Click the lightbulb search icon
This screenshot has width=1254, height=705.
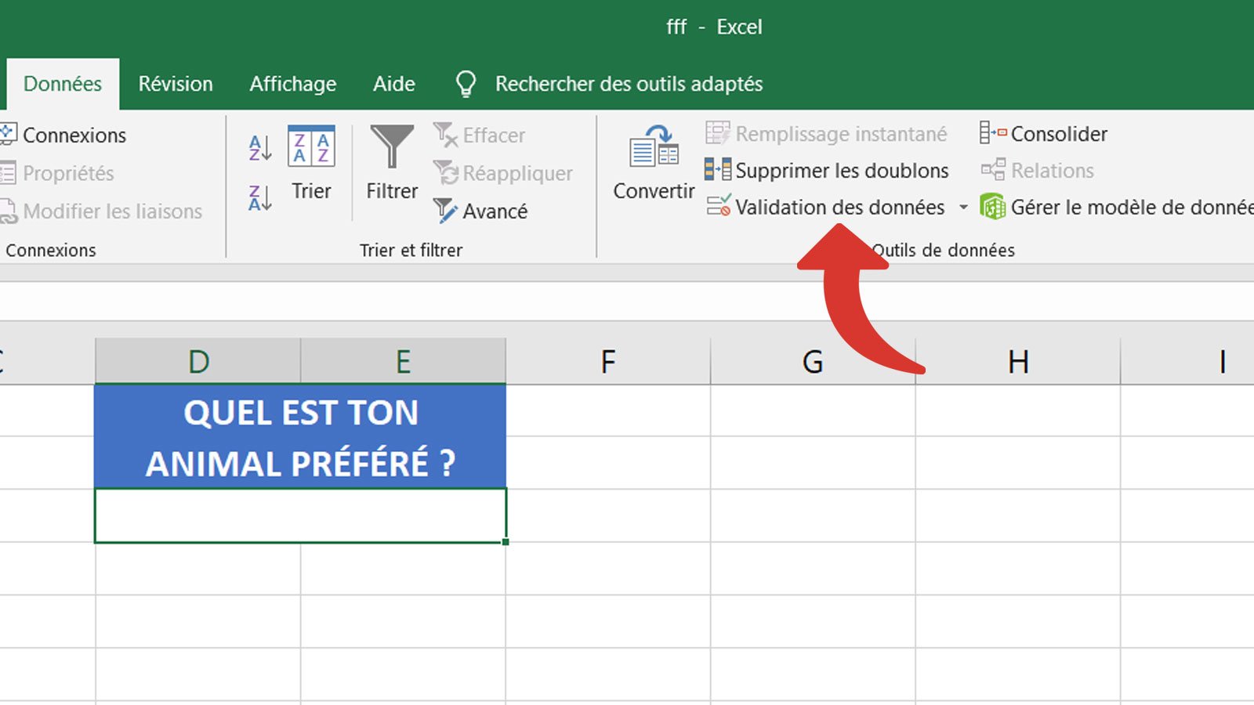(x=466, y=84)
